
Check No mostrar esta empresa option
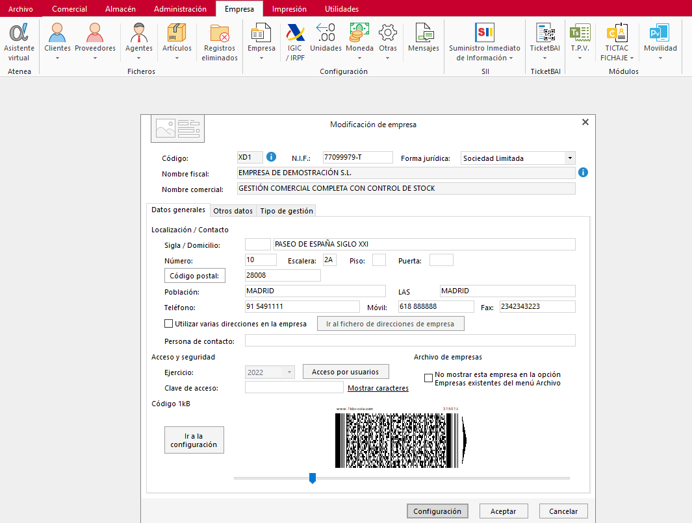pos(428,378)
